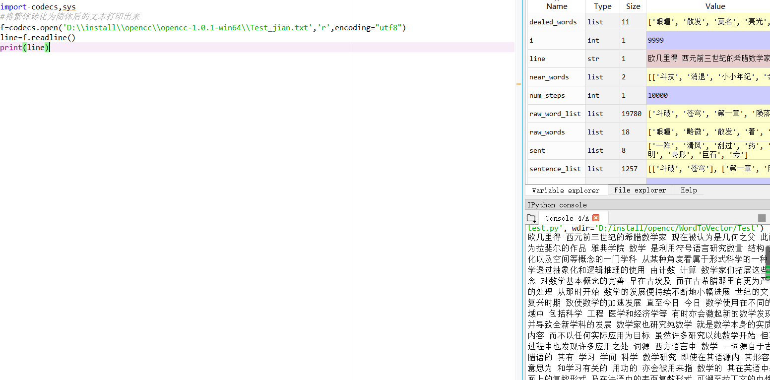770x380 pixels.
Task: Click the value 10000 cell
Action: (x=708, y=95)
